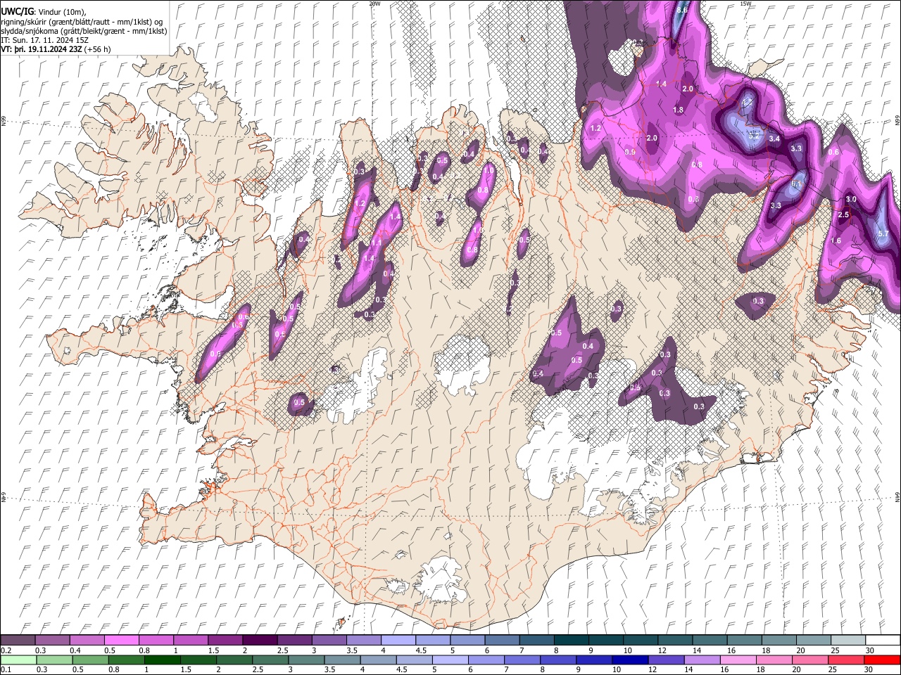Pick the royal blue rain swatch marked 9
This screenshot has width=901, height=675.
click(593, 660)
